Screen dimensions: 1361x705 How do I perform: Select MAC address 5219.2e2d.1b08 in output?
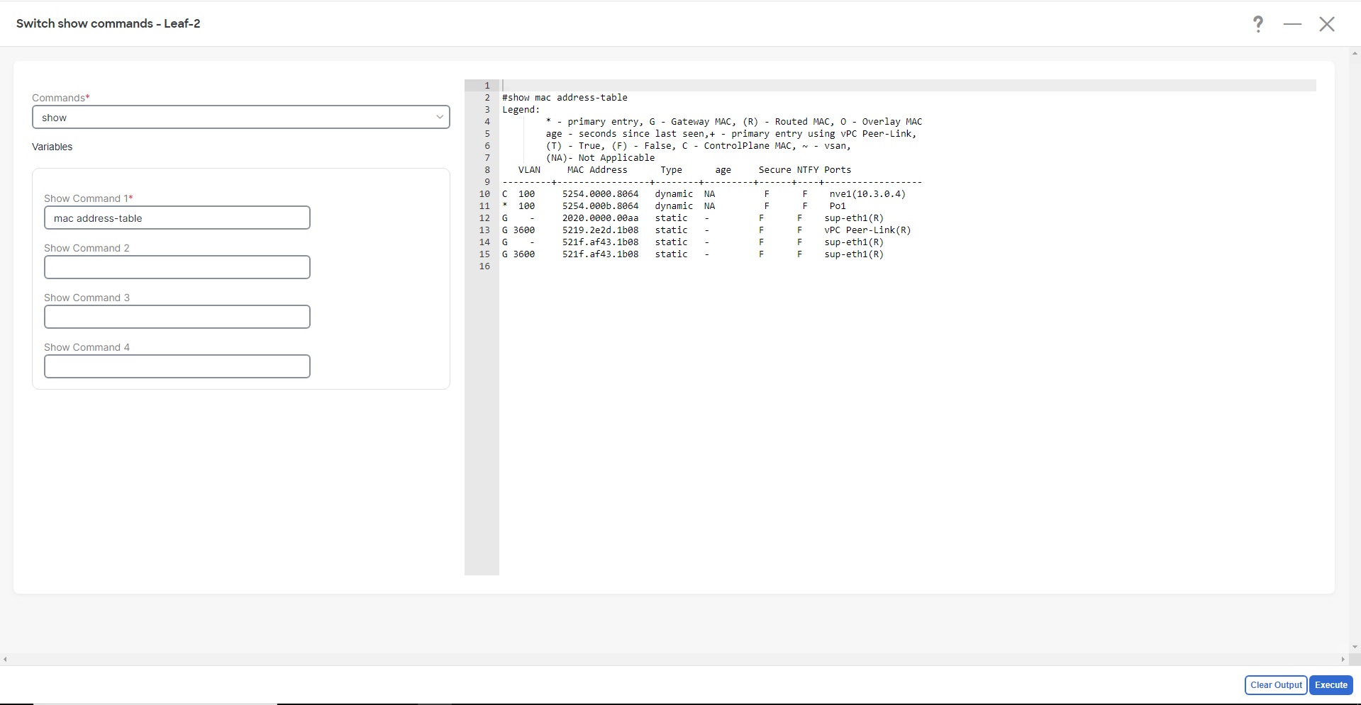pos(600,230)
